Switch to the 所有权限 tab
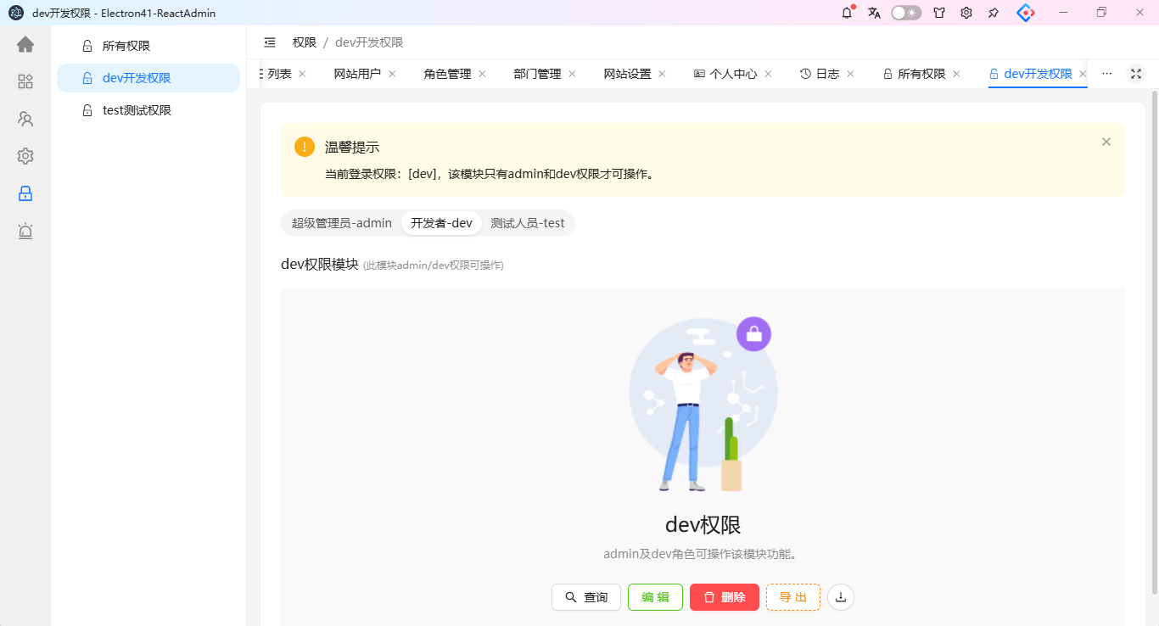The height and width of the screenshot is (626, 1159). click(x=914, y=74)
